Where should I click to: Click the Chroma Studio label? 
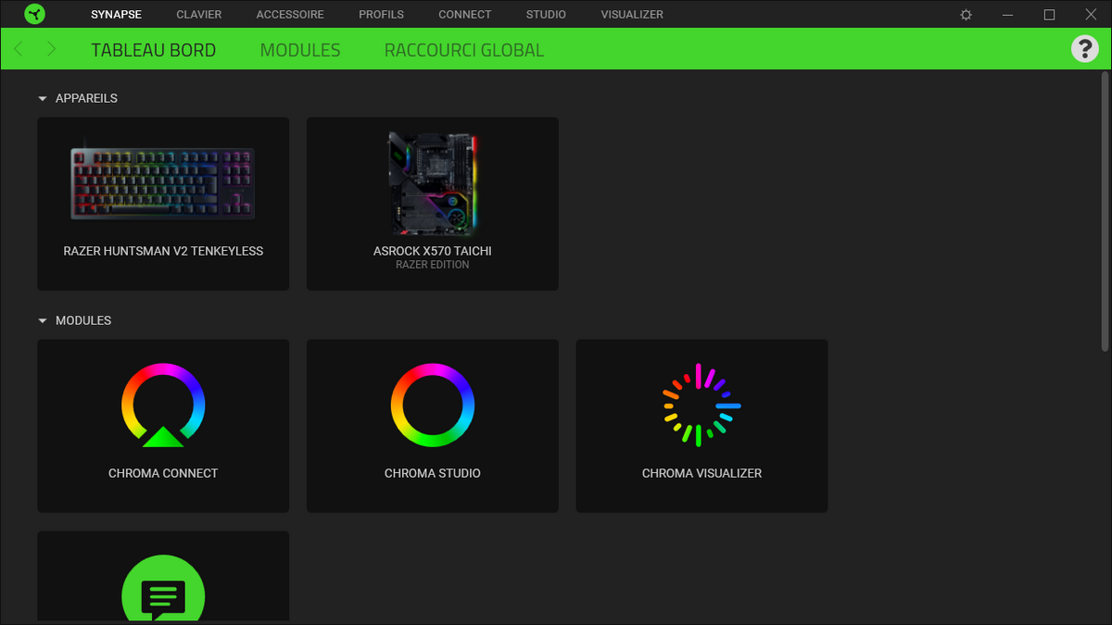point(433,473)
